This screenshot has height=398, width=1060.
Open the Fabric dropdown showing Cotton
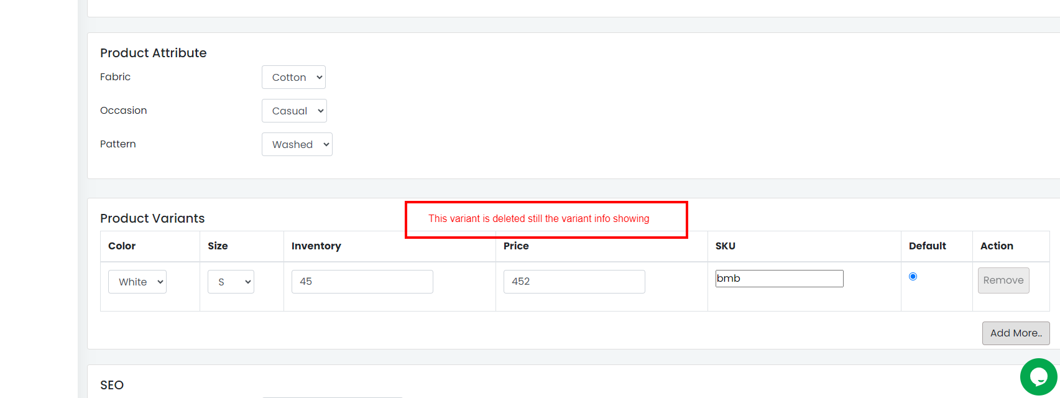[x=293, y=77]
